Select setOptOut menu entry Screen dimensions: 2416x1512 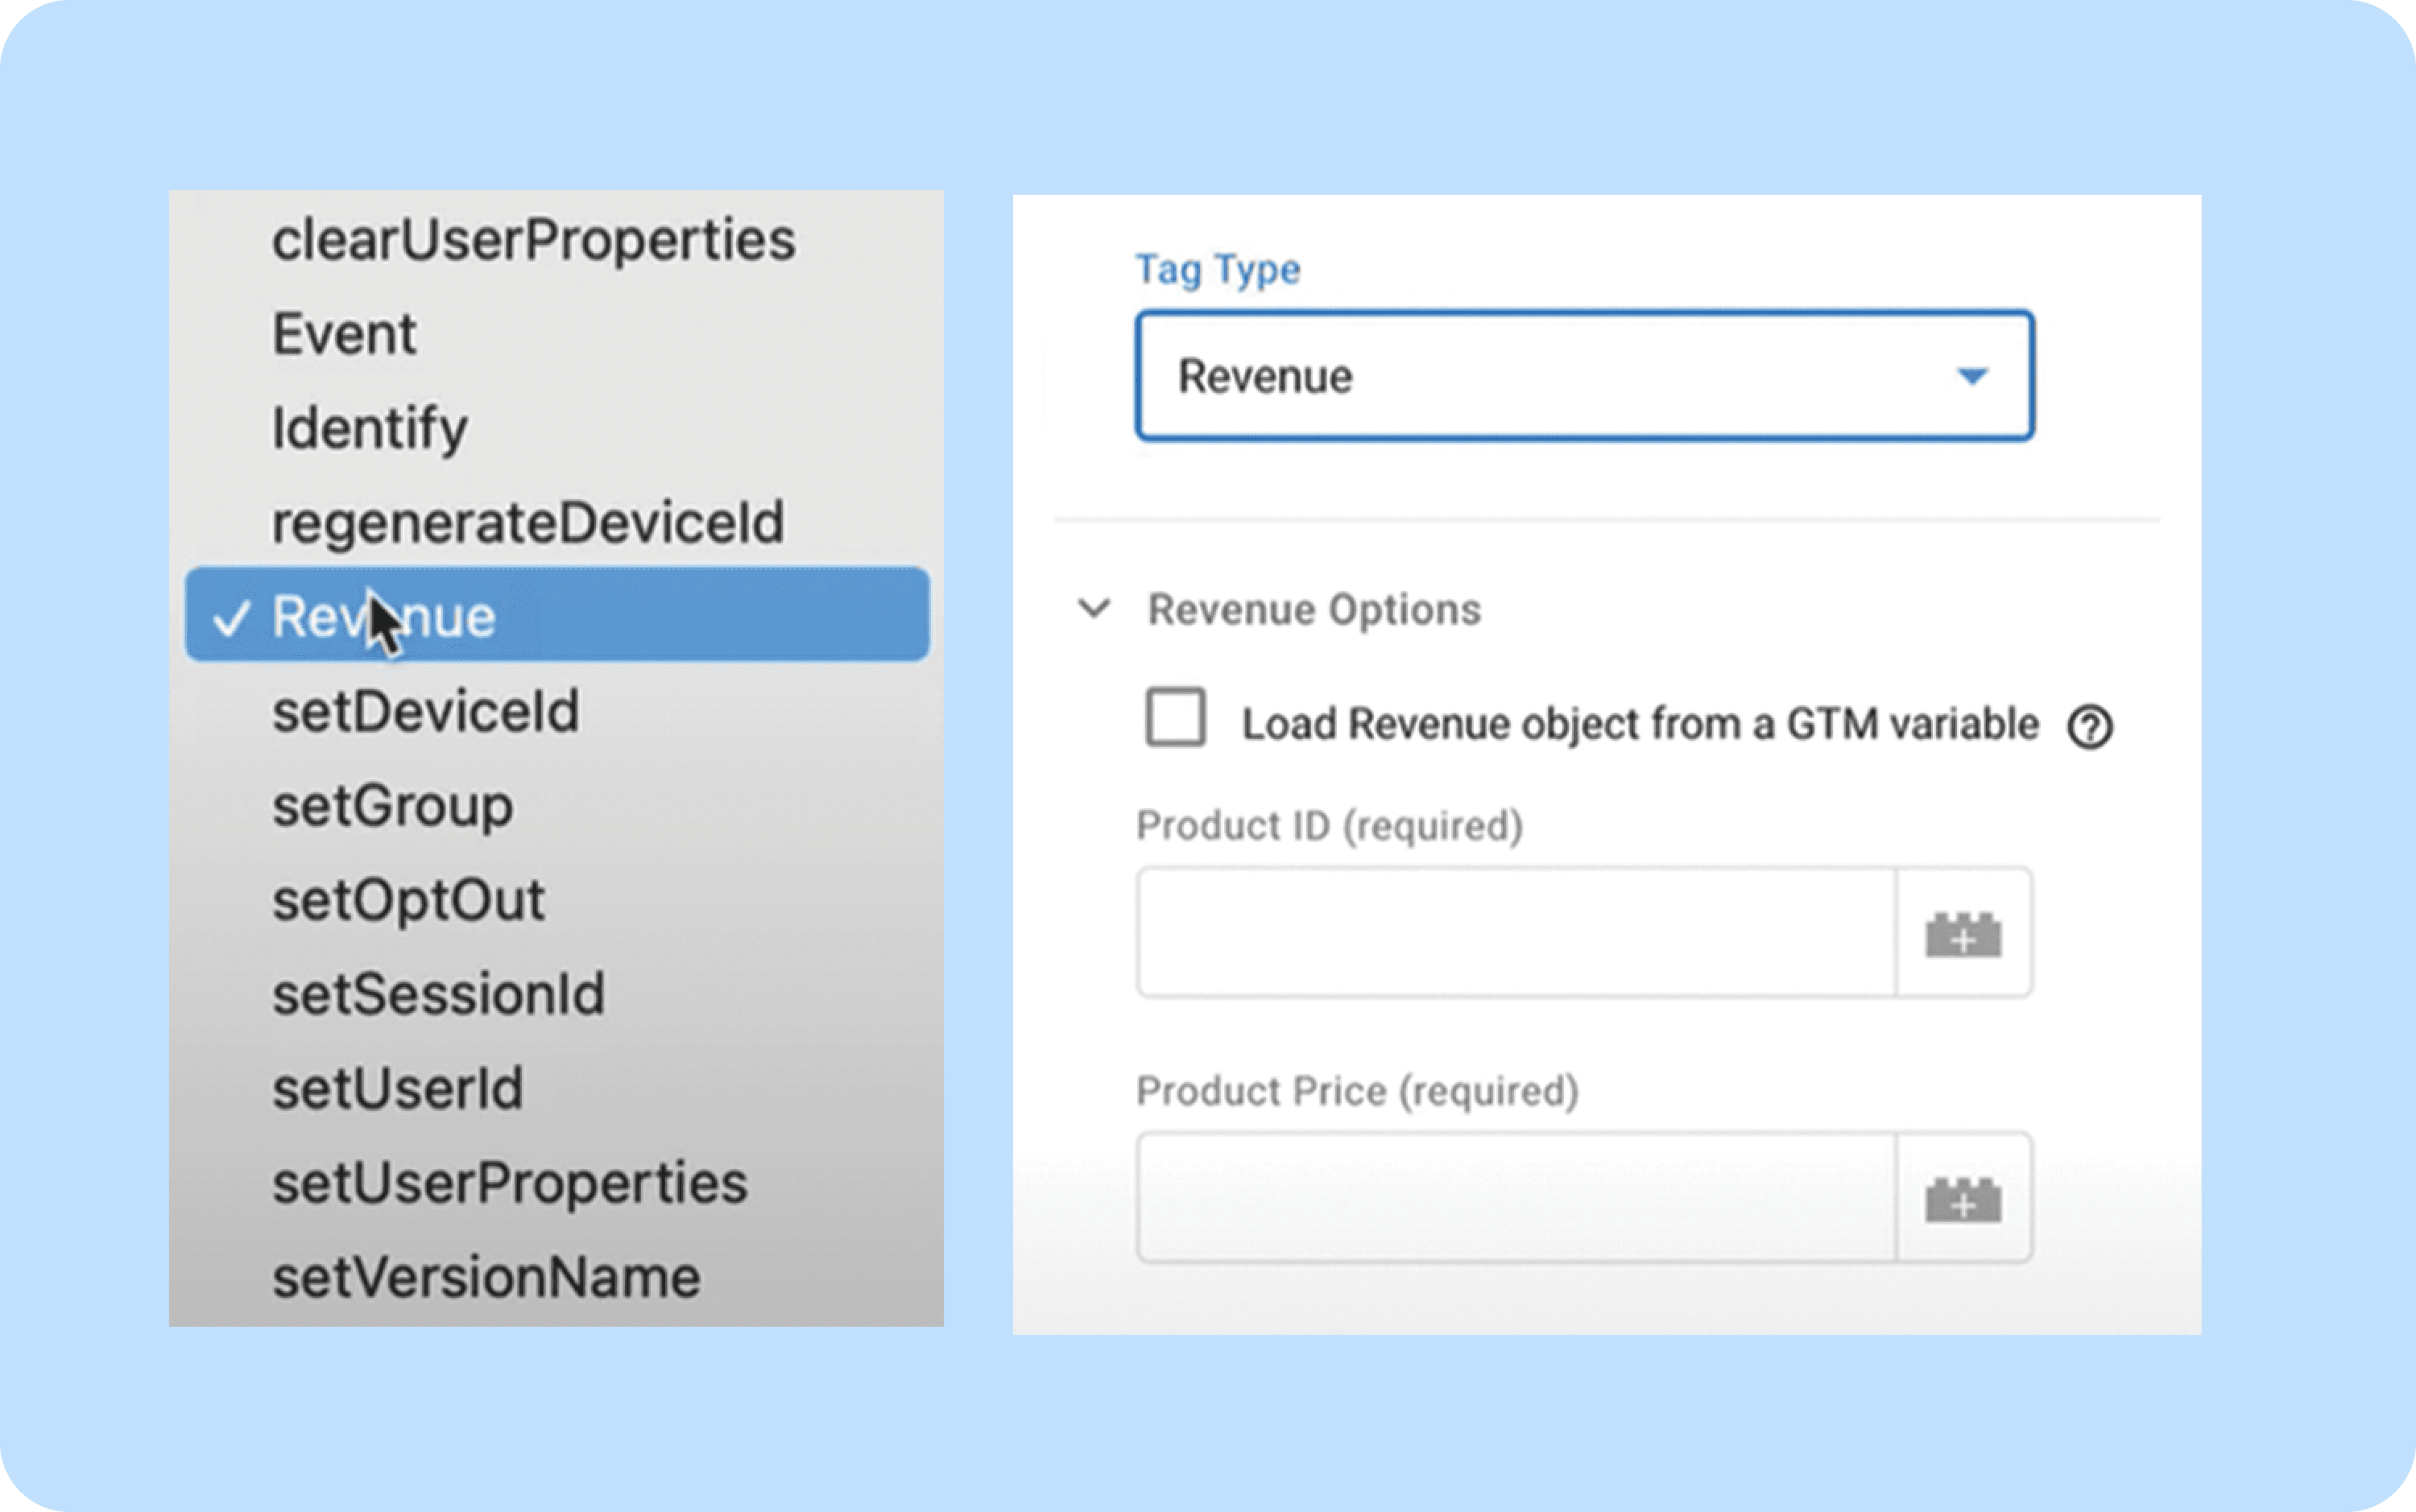coord(408,900)
